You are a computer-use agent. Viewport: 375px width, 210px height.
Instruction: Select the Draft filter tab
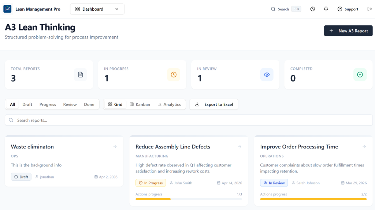27,104
